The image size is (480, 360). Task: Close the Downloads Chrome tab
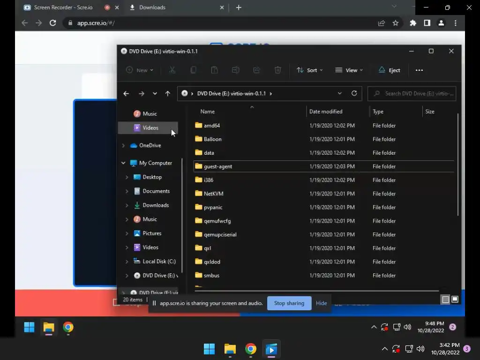pyautogui.click(x=222, y=7)
